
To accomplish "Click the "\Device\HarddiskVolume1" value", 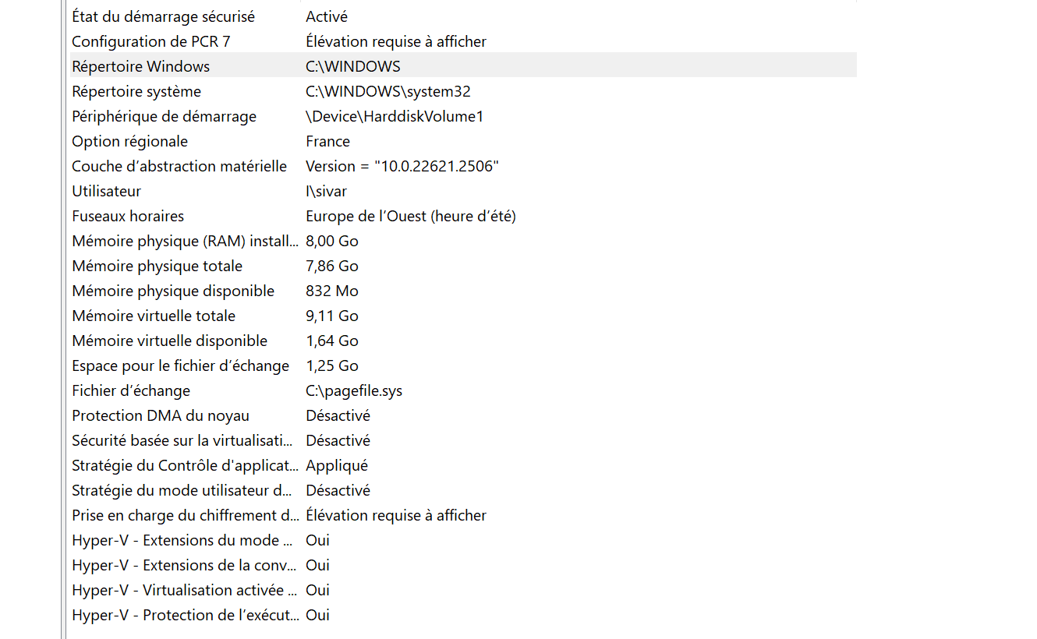I will [x=395, y=116].
